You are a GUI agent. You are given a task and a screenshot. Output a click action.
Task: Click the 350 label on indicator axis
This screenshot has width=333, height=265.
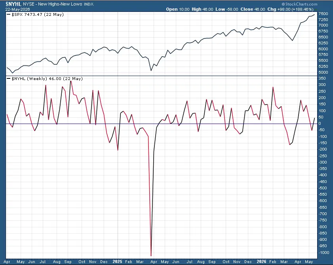click(x=322, y=78)
